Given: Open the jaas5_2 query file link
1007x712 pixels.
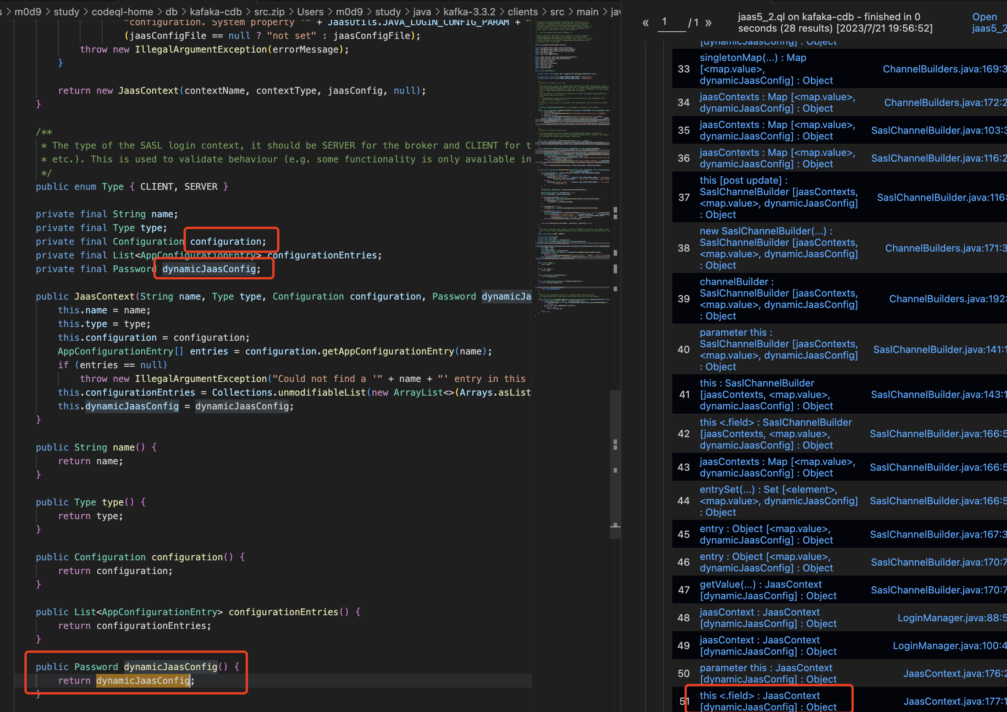Looking at the screenshot, I should click(989, 22).
